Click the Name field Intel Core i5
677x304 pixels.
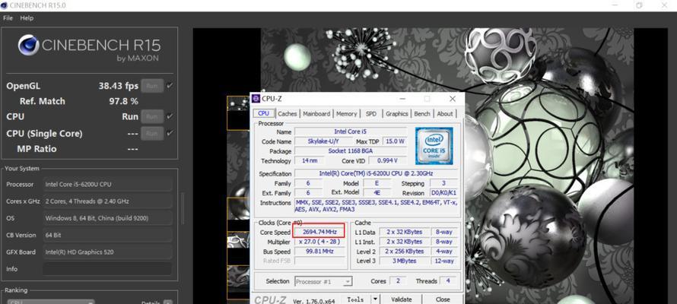350,131
